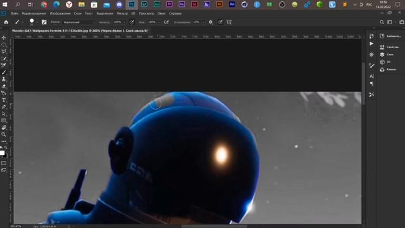Select the Zoom tool in the left toolbar
The width and height of the screenshot is (405, 228).
4,134
